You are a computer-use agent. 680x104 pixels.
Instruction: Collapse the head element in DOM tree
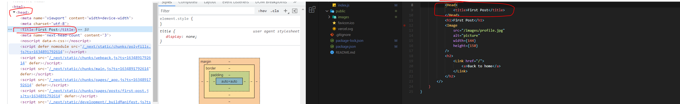pyautogui.click(x=14, y=12)
